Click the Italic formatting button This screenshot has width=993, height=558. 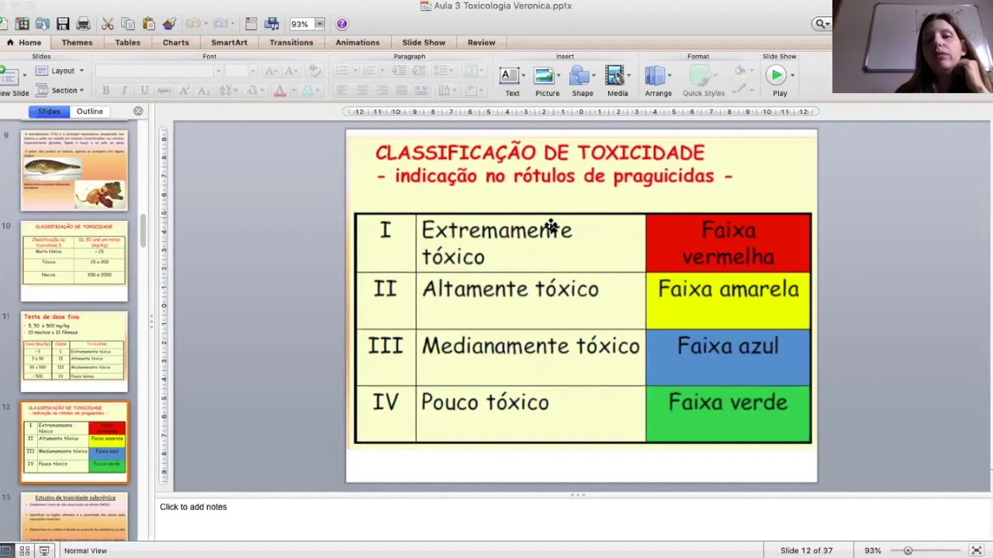pos(125,91)
